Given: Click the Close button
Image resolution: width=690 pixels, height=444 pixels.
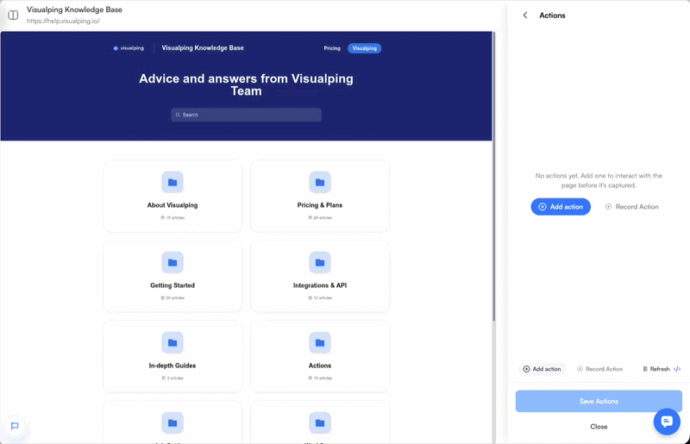Looking at the screenshot, I should pyautogui.click(x=599, y=427).
